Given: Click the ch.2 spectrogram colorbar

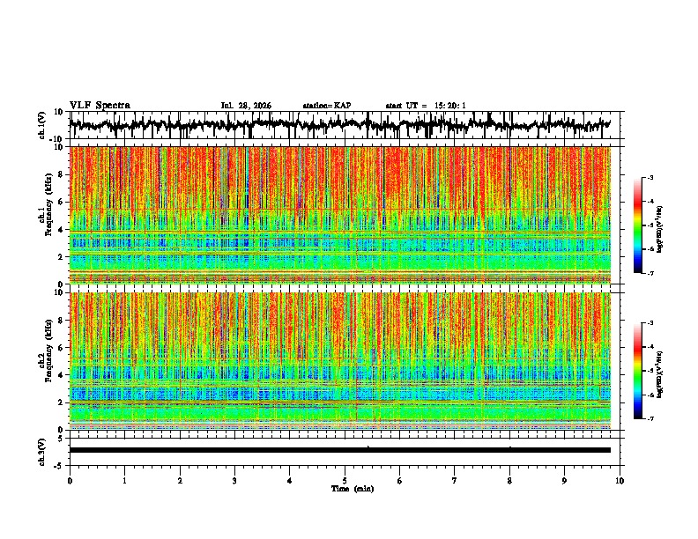Looking at the screenshot, I should point(637,371).
